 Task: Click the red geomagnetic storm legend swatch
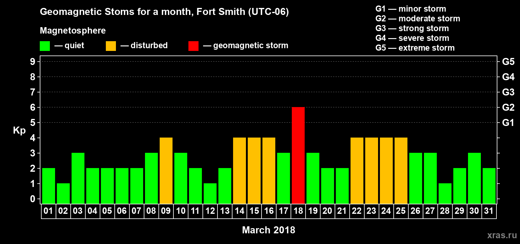[193, 46]
